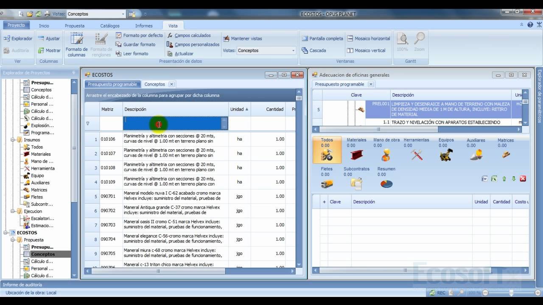Click the Herramientas tools icon
This screenshot has height=305, width=543.
pyautogui.click(x=417, y=155)
